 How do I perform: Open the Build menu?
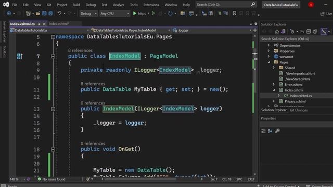[76, 5]
